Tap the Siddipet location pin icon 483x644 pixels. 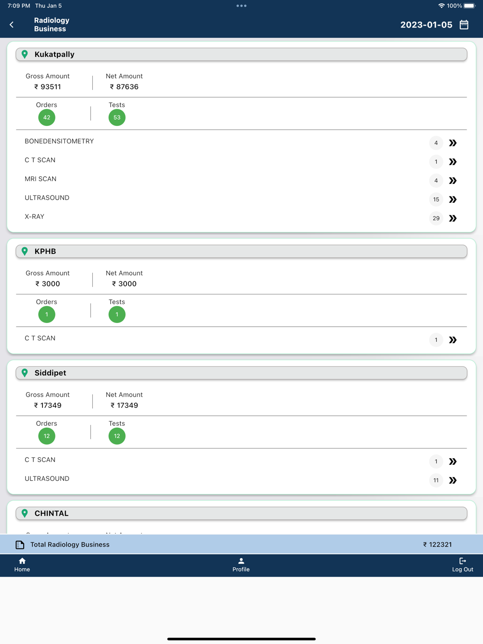point(25,373)
